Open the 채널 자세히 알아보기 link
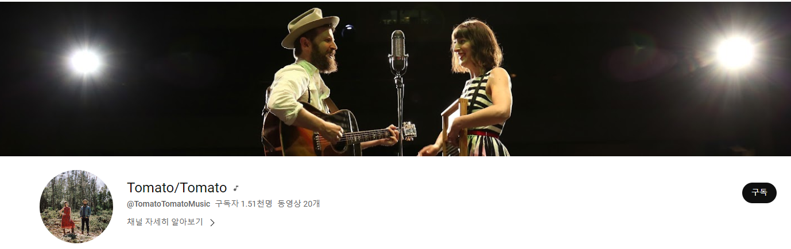The height and width of the screenshot is (249, 791). [x=165, y=222]
